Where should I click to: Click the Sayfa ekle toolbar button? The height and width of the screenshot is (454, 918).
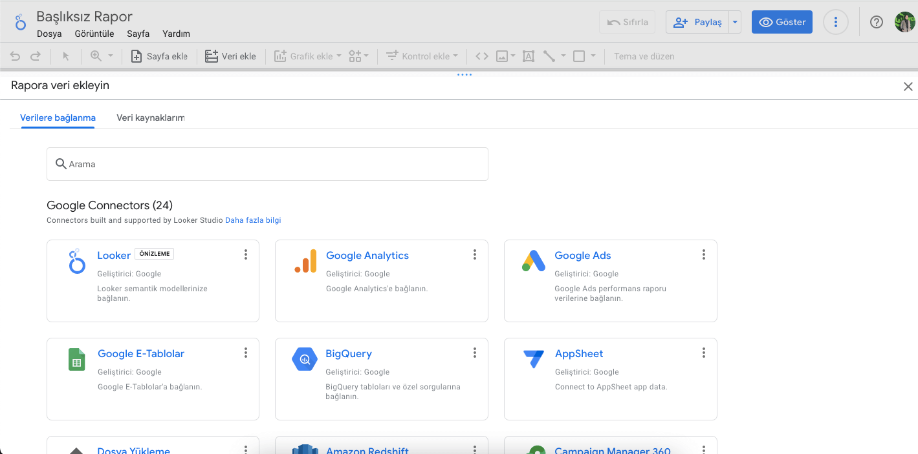pyautogui.click(x=159, y=56)
